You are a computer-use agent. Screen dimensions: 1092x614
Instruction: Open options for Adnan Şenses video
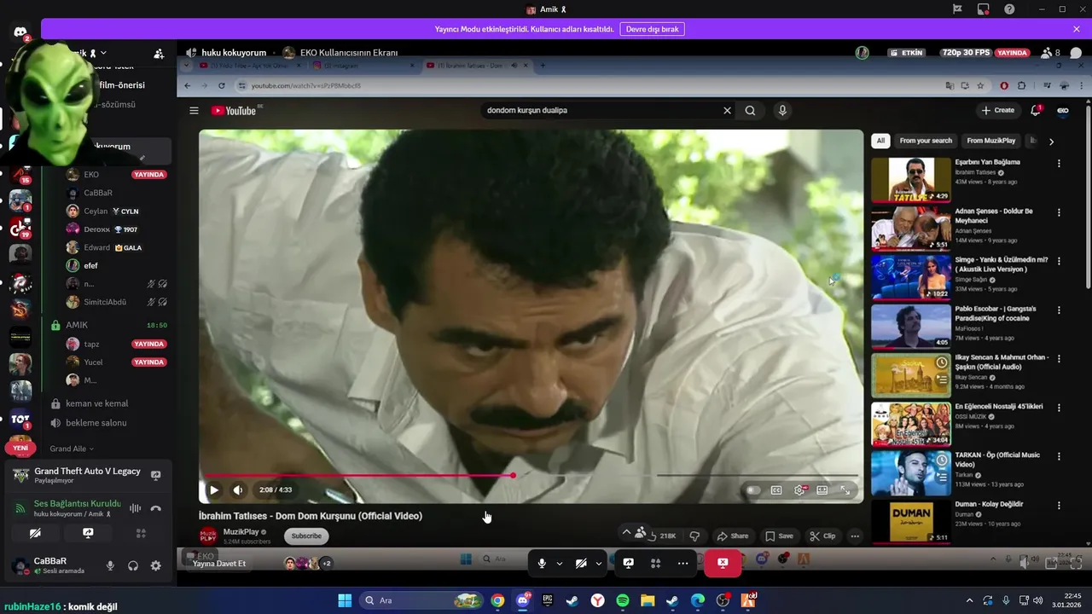point(1059,212)
